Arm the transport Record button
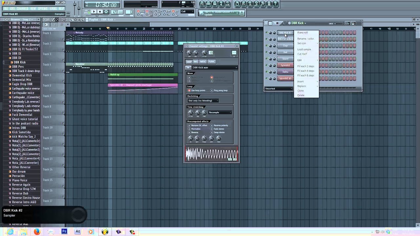420x236 pixels. (x=106, y=12)
